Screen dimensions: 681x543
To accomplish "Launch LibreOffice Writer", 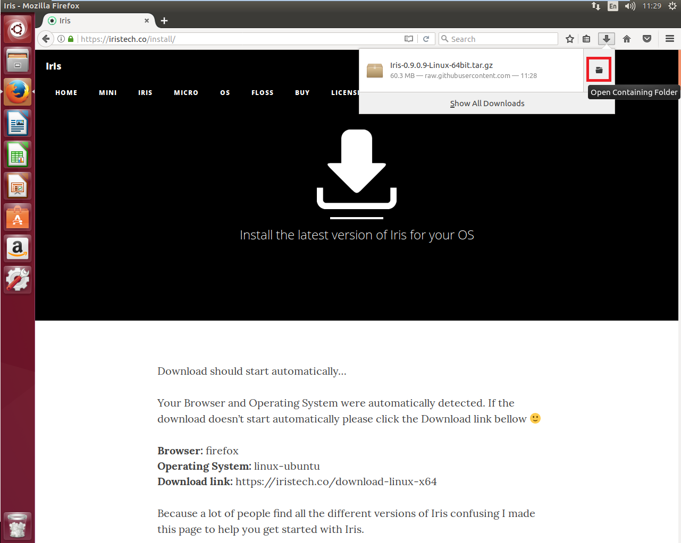I will tap(18, 123).
